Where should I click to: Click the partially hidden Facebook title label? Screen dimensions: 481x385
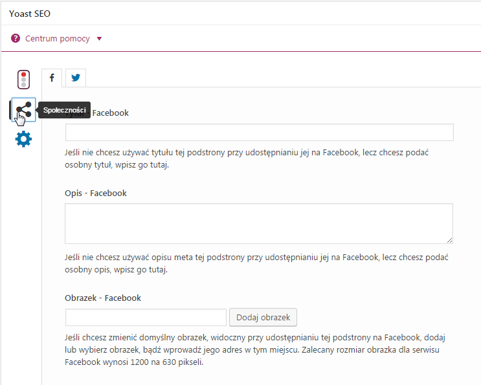110,113
